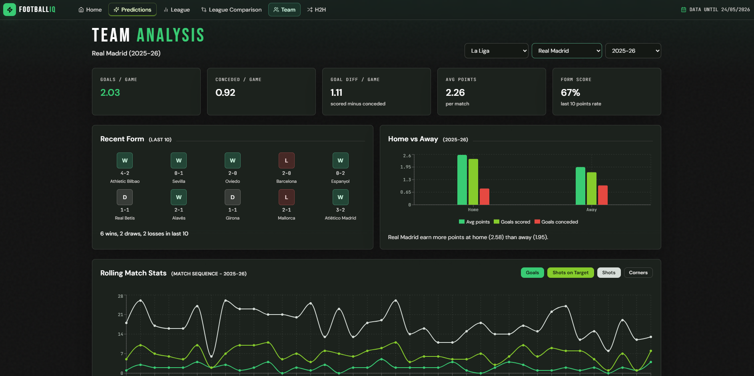Go to the Home nav tab

click(90, 10)
